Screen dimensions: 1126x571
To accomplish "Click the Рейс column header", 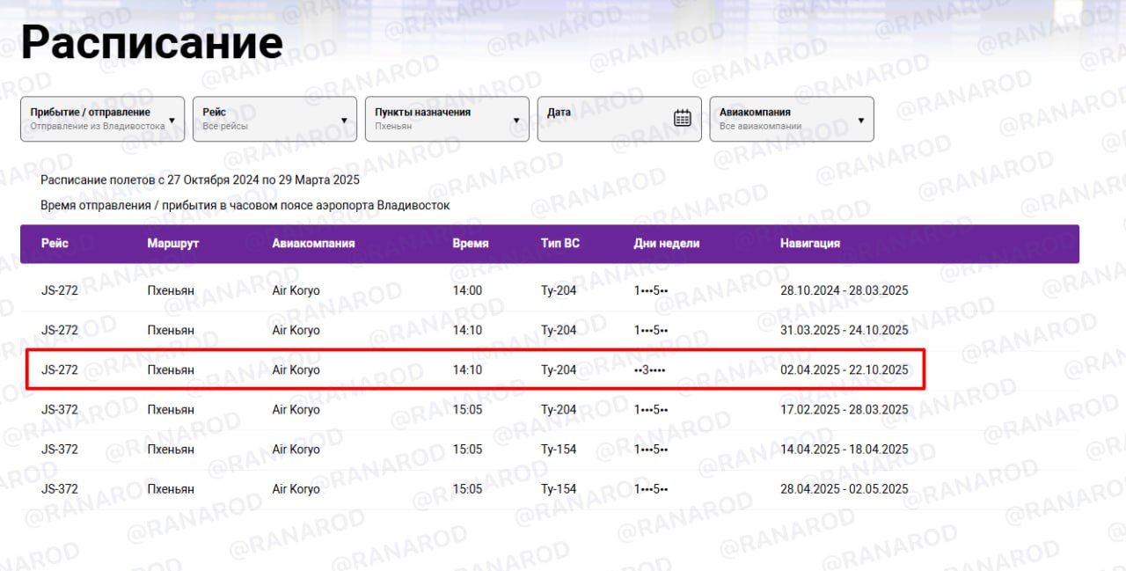I will 55,244.
